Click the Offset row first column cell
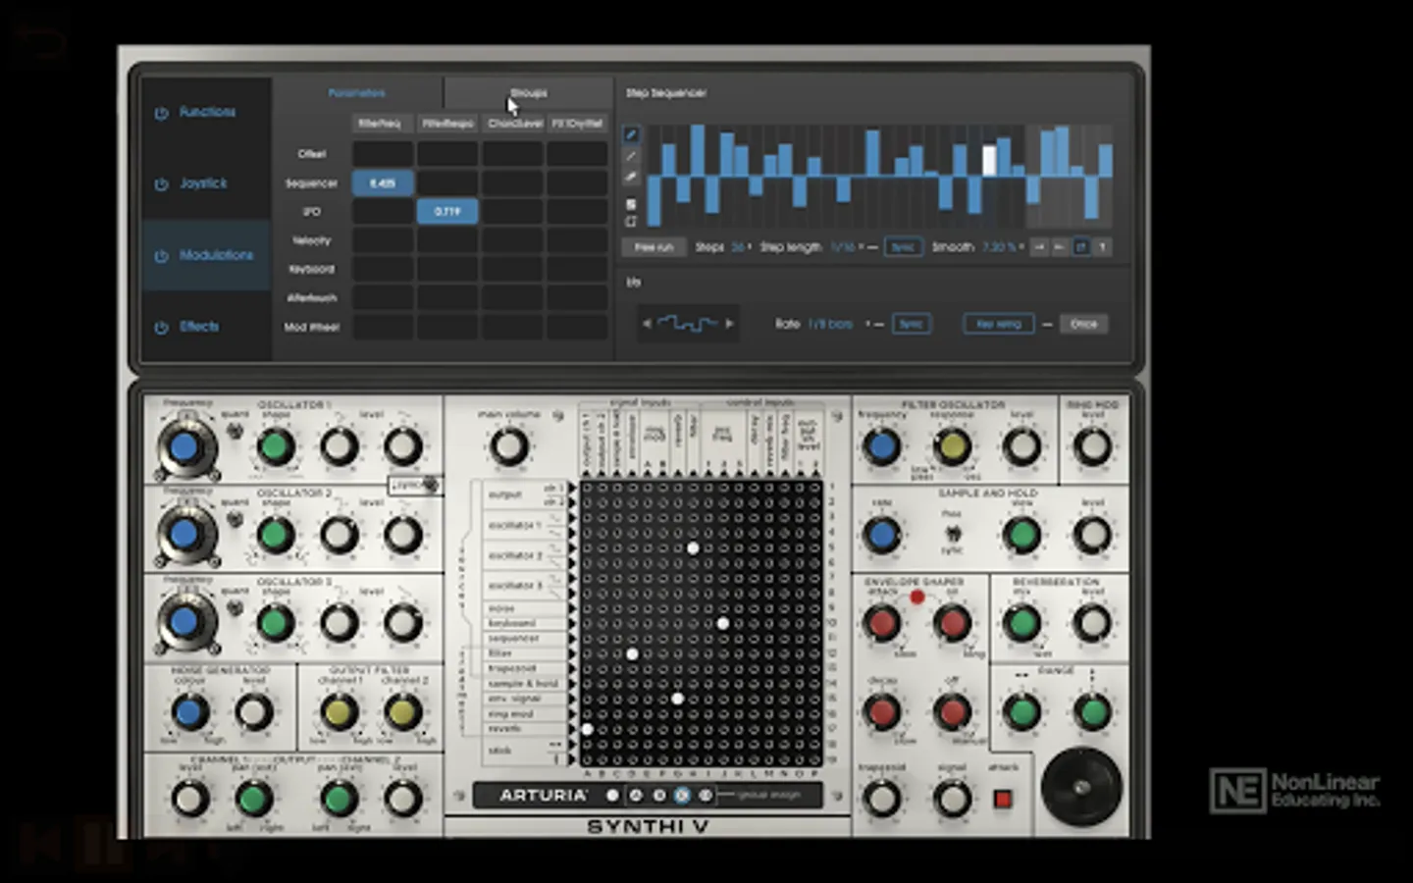1413x883 pixels. tap(383, 154)
